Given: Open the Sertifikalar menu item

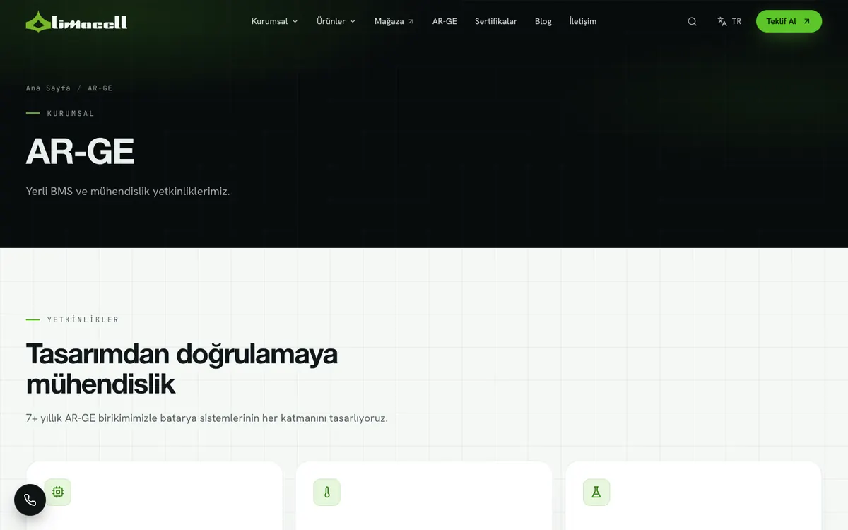Looking at the screenshot, I should (x=495, y=21).
